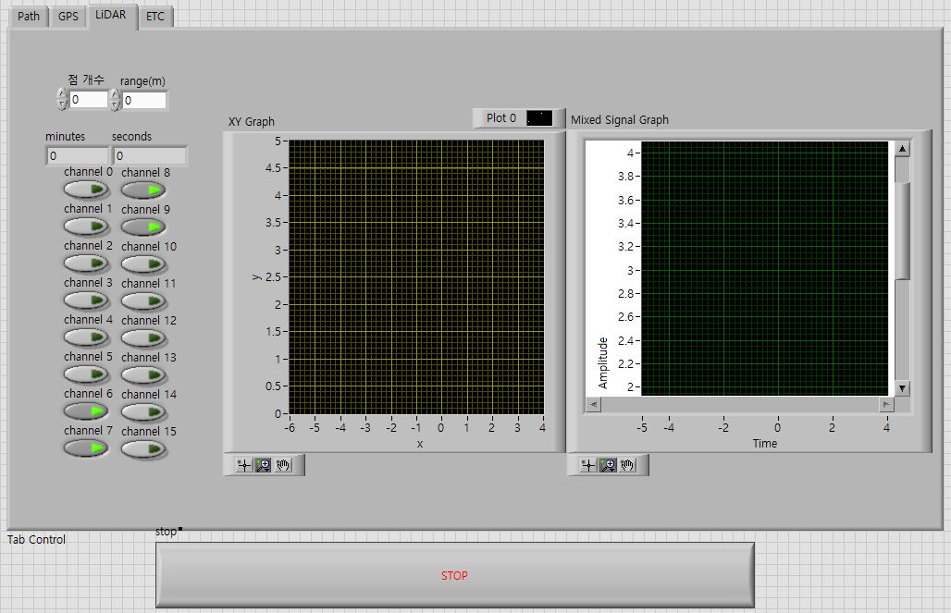The width and height of the screenshot is (951, 613).
Task: Toggle the channel 0 LED button
Action: coord(86,190)
